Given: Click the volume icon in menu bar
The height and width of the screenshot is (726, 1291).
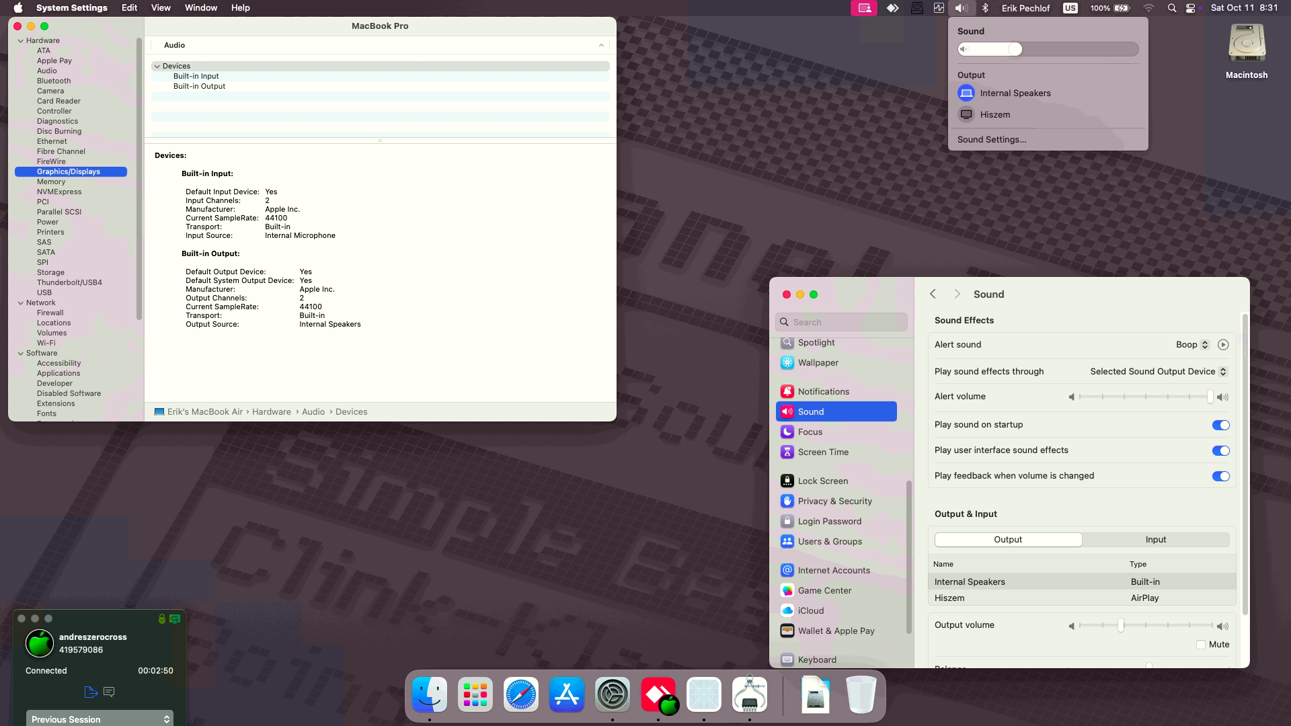Looking at the screenshot, I should pyautogui.click(x=961, y=8).
